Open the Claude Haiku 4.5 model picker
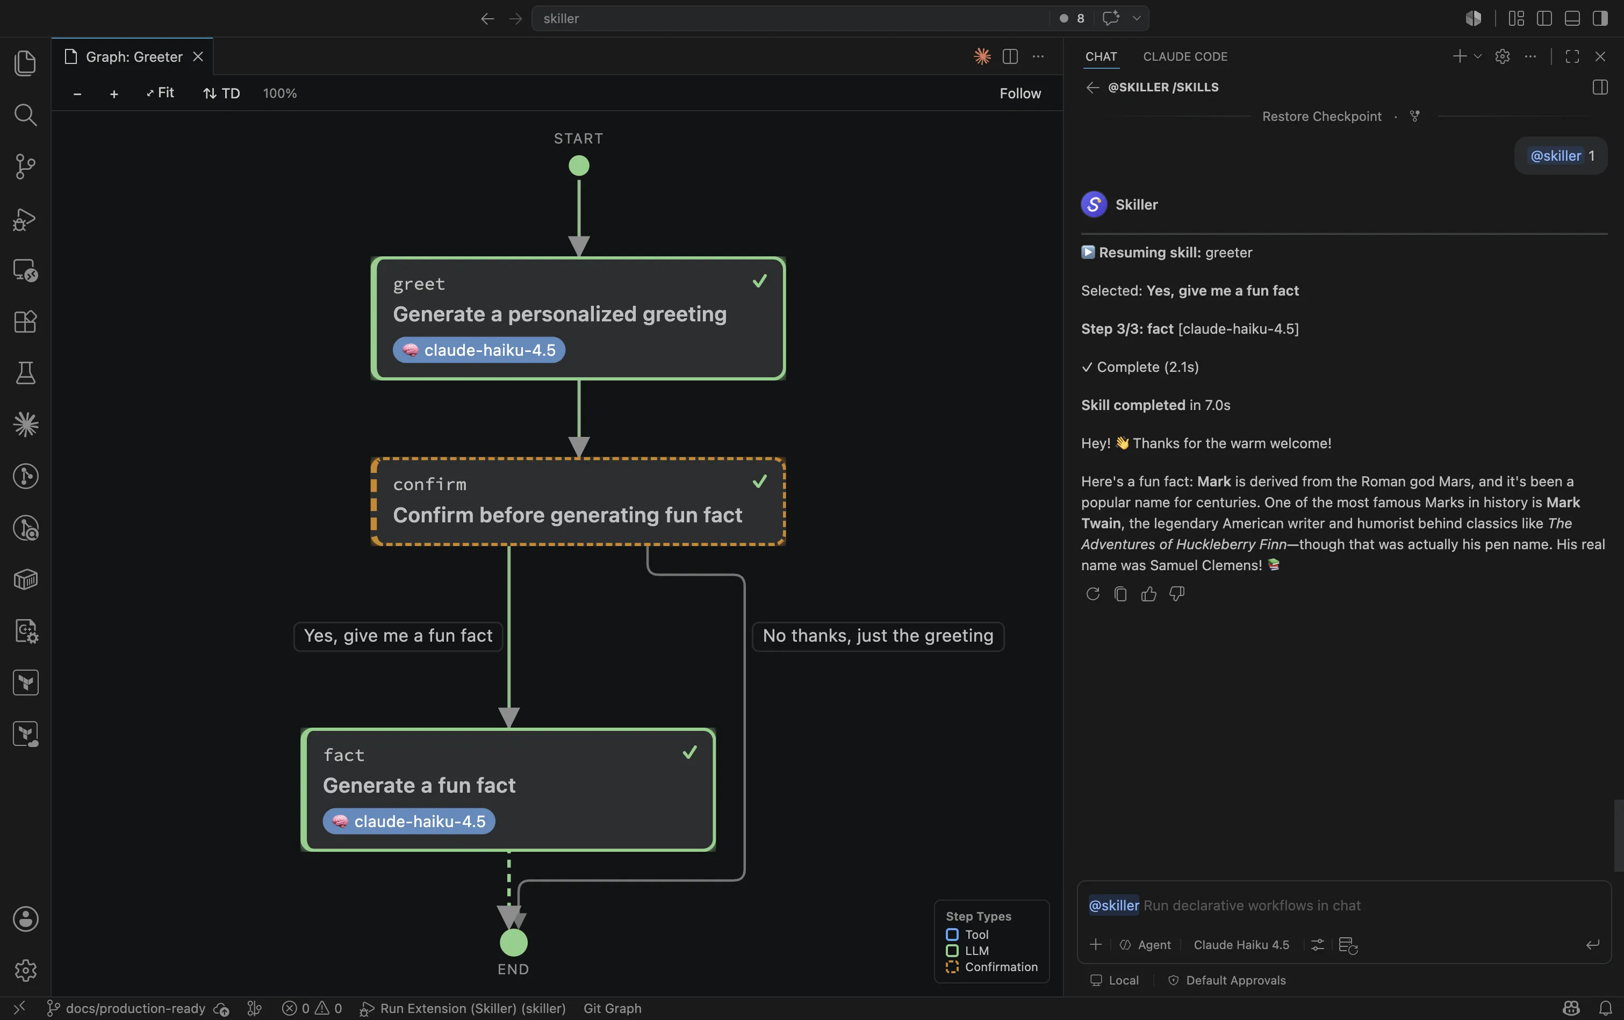 [1241, 945]
